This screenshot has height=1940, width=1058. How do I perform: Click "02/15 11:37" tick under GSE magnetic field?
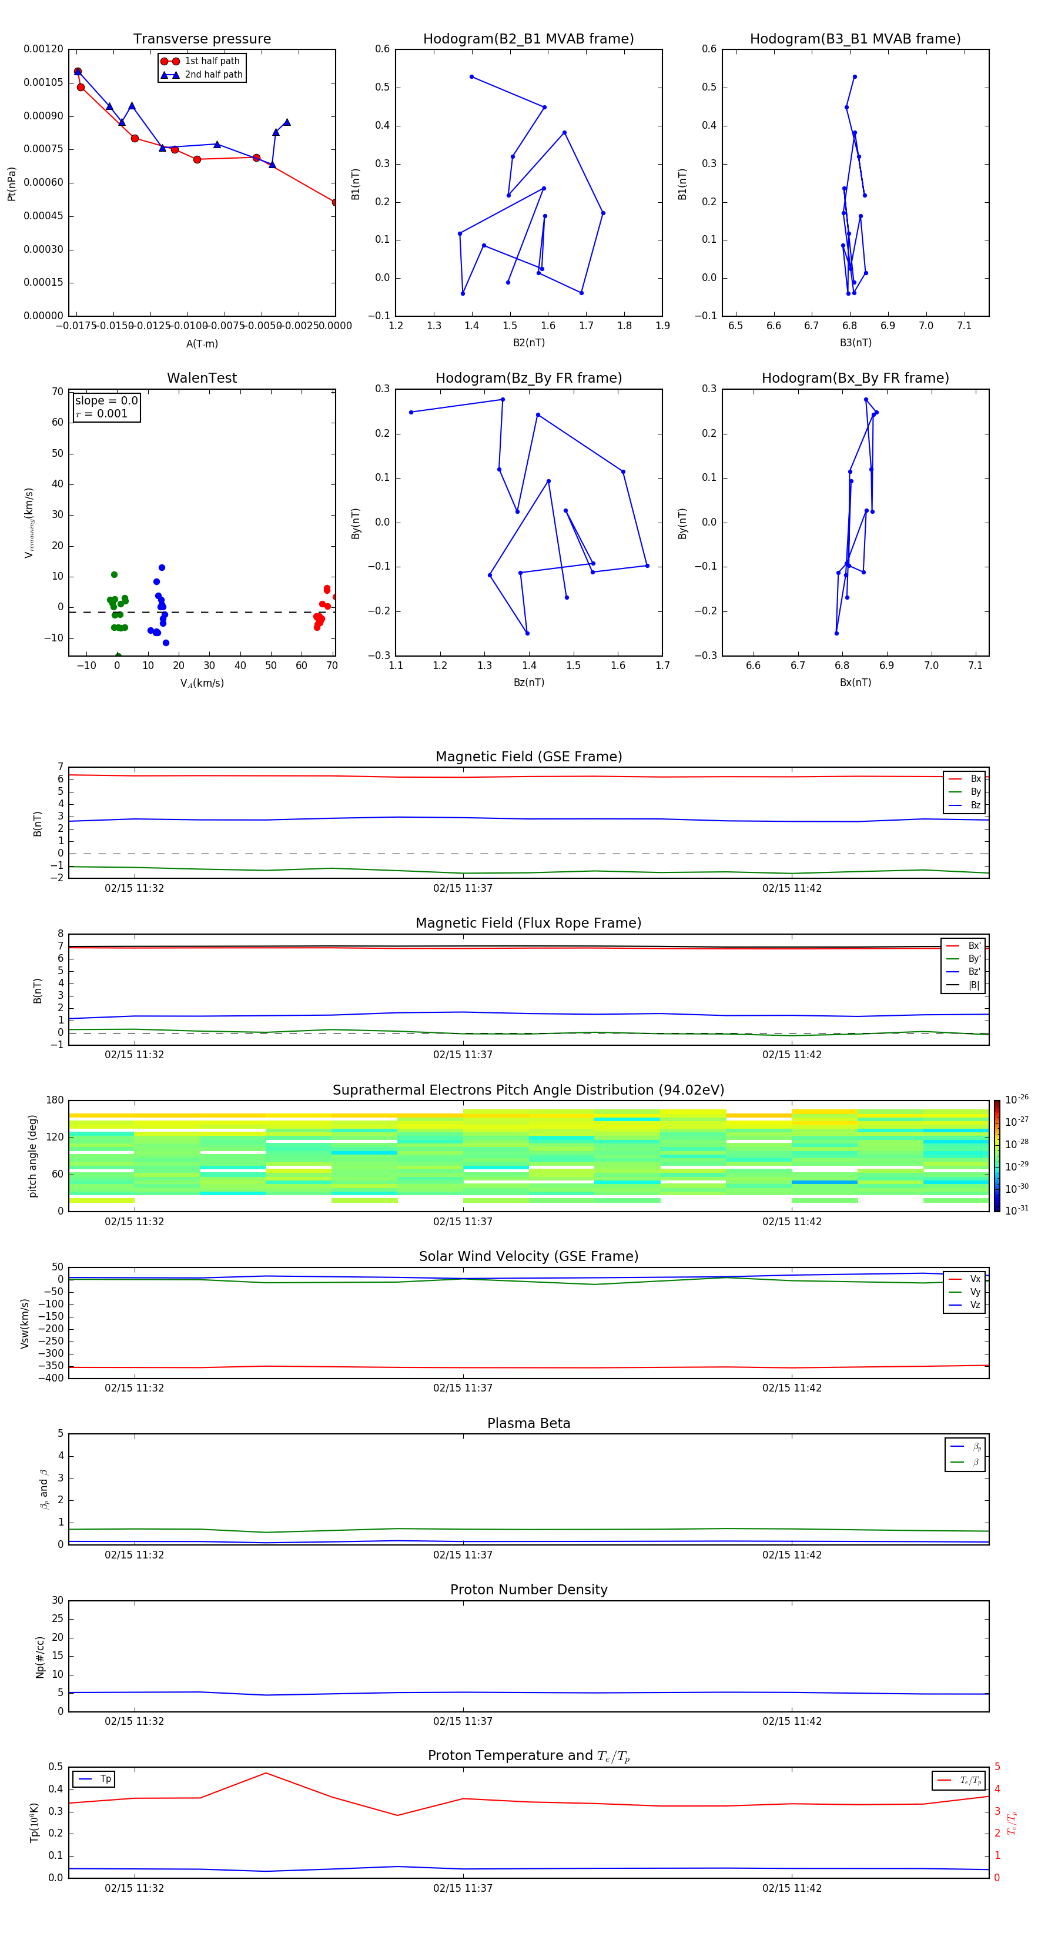pos(463,889)
